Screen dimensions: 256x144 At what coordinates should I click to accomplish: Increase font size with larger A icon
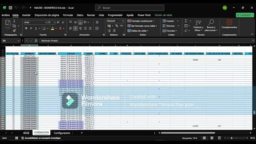coord(58,22)
